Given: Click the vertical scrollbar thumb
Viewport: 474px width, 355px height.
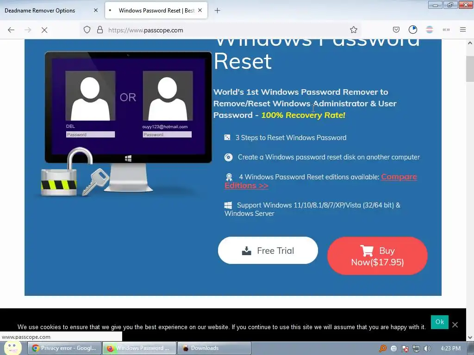Looking at the screenshot, I should (470, 69).
